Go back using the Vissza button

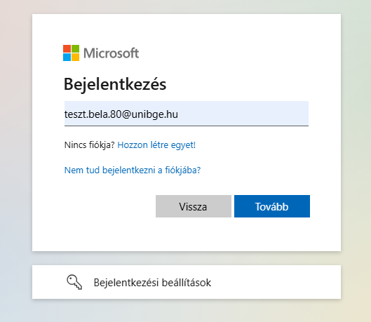coord(194,206)
